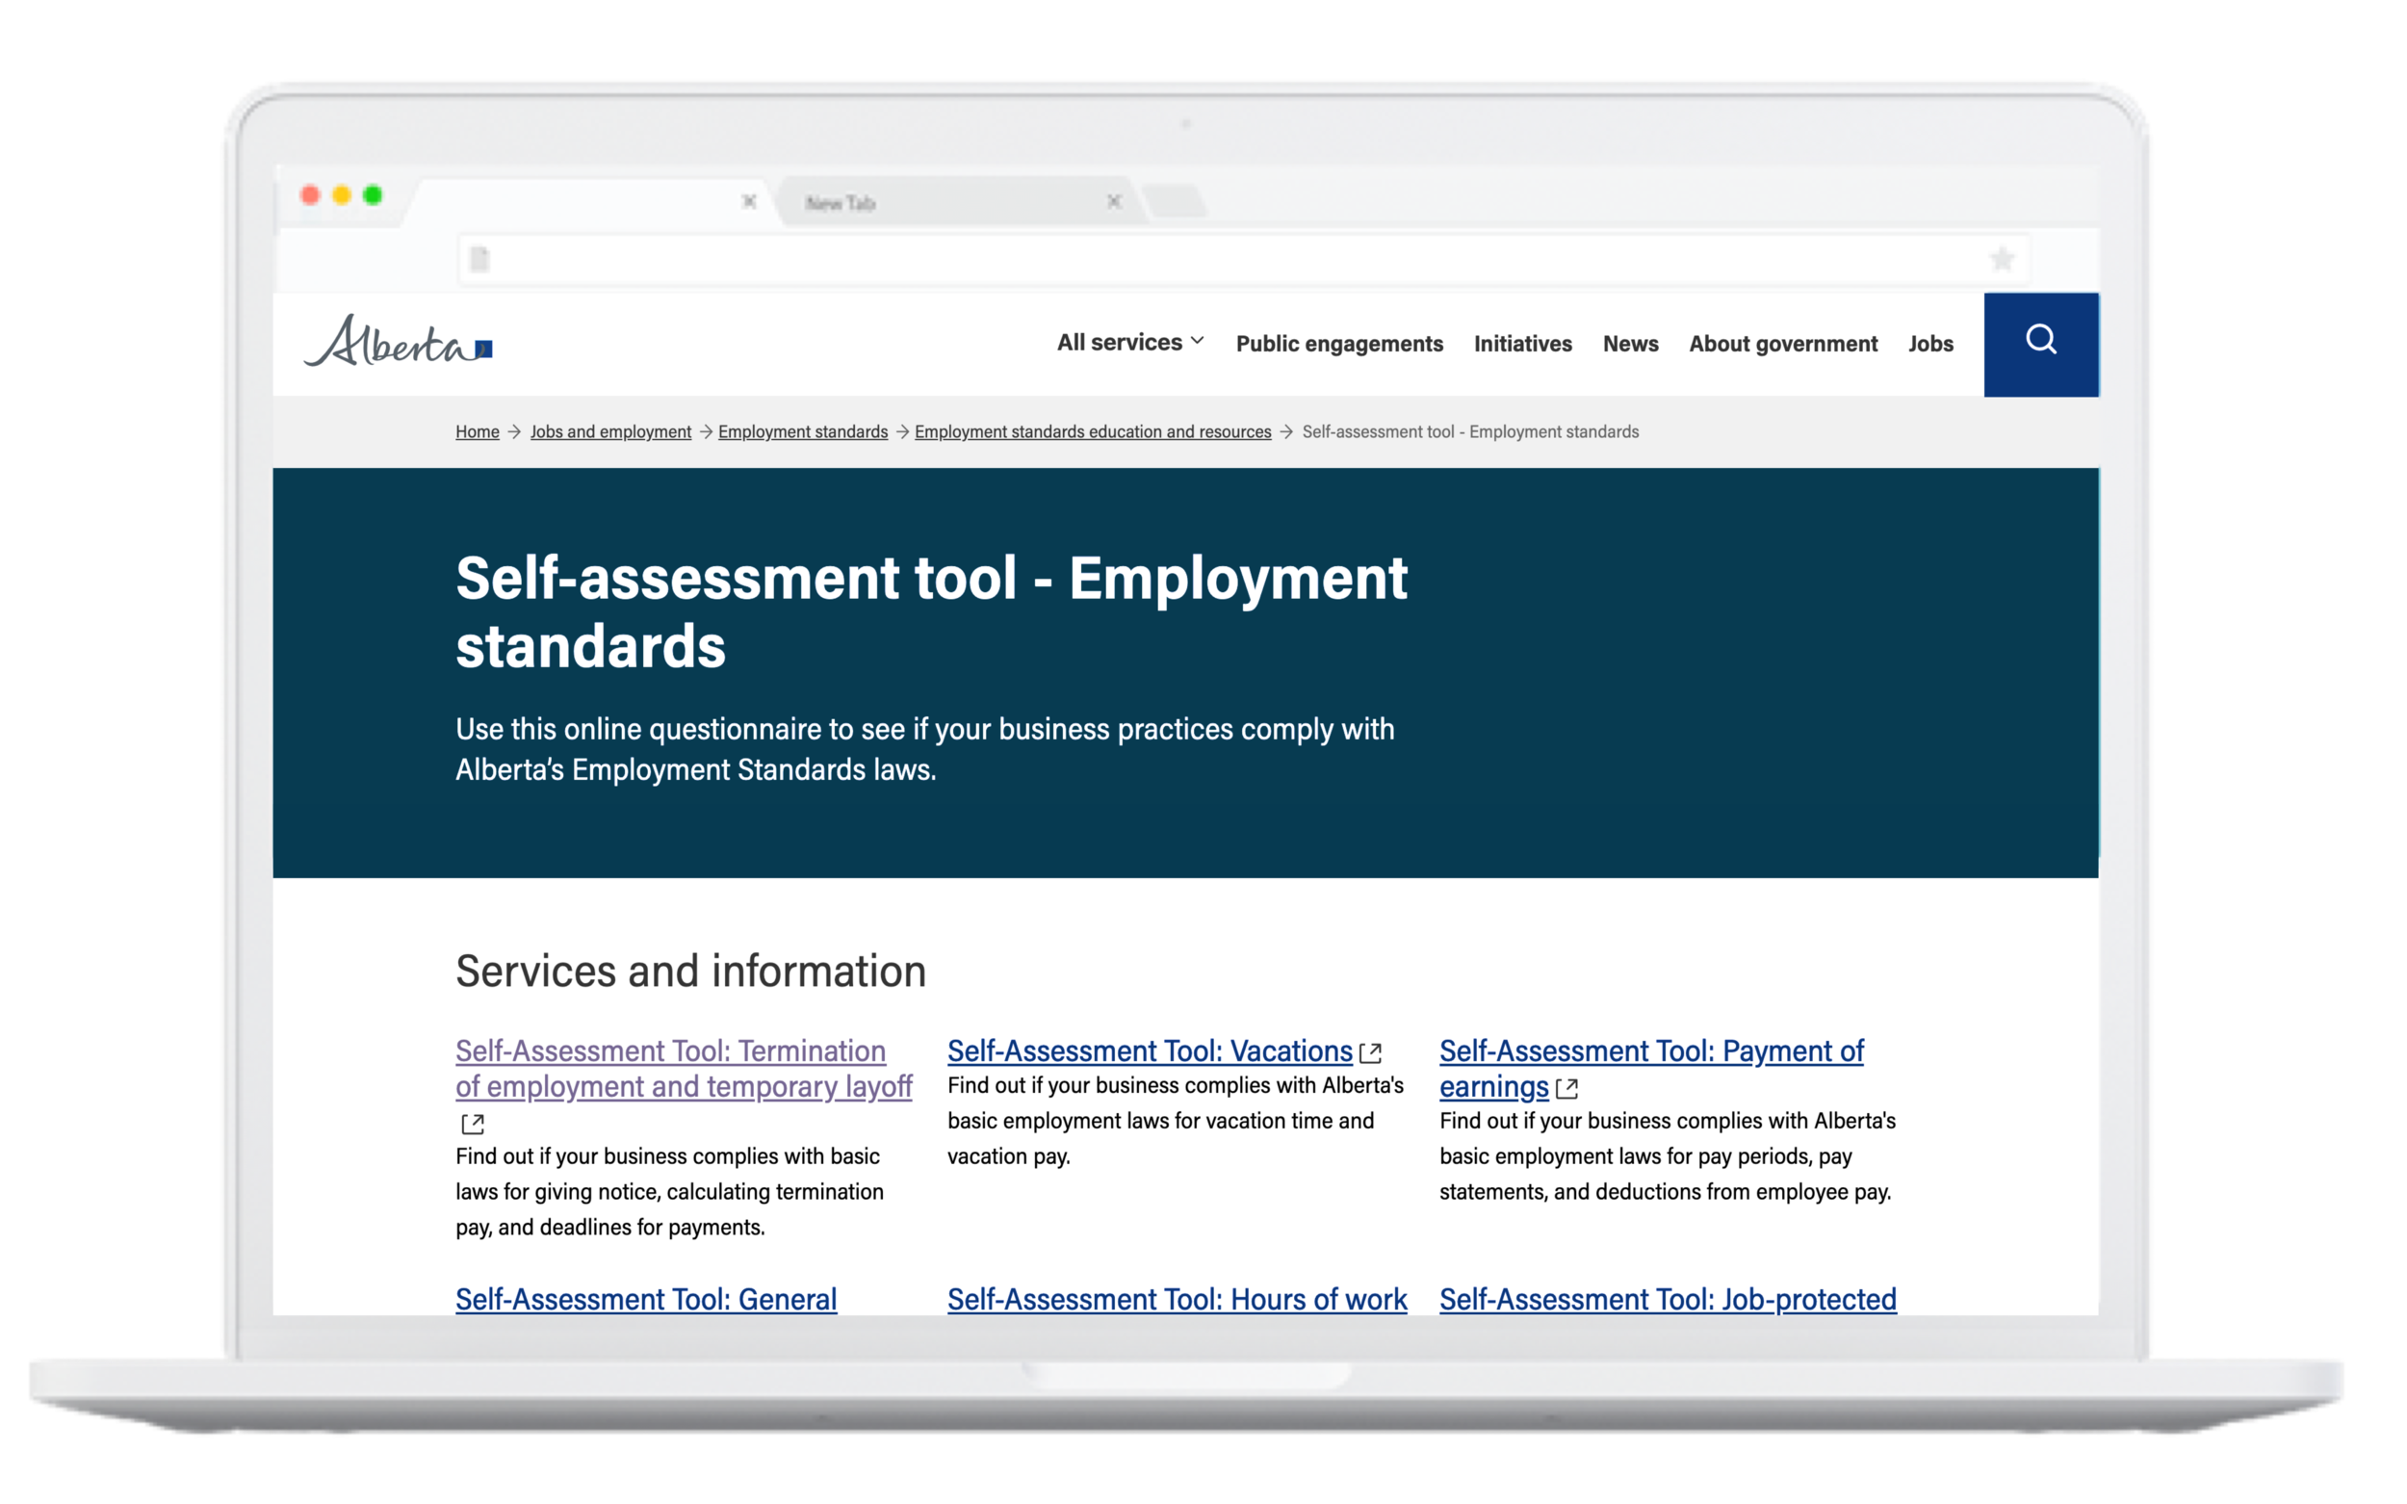Expand the All services dropdown

[1130, 342]
